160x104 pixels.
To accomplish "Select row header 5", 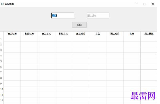I will [x=2, y=61].
